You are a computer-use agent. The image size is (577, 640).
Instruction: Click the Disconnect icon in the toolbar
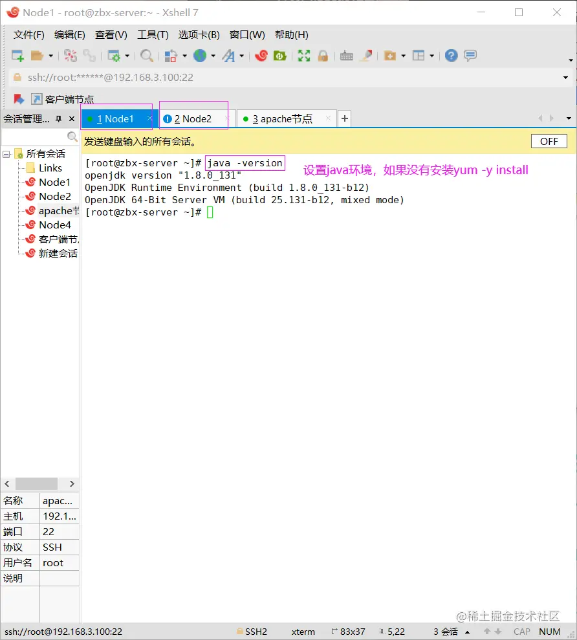(71, 56)
